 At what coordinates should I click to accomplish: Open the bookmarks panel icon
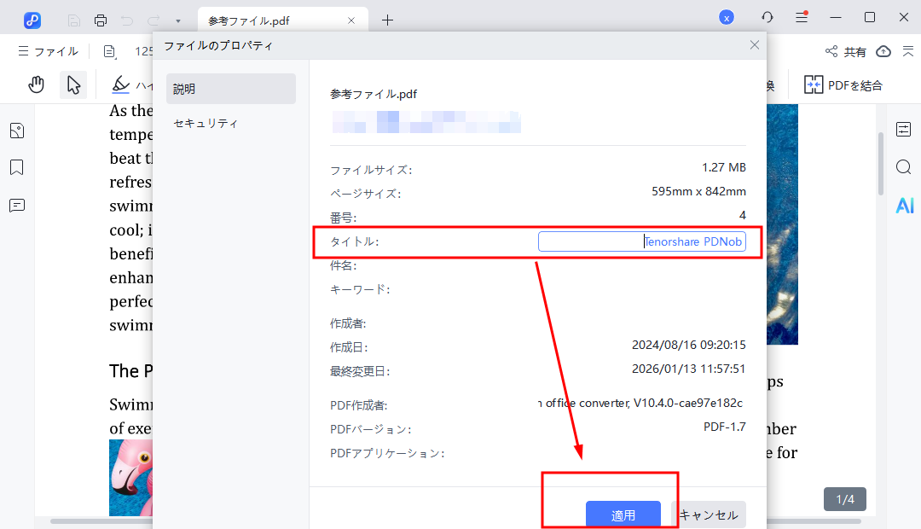[16, 167]
